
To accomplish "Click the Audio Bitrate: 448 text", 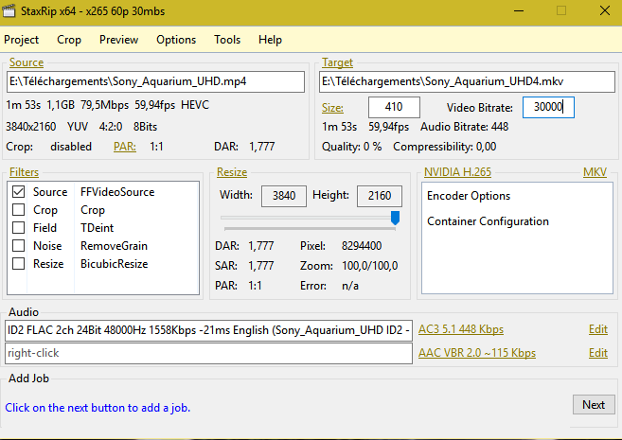I will click(465, 127).
